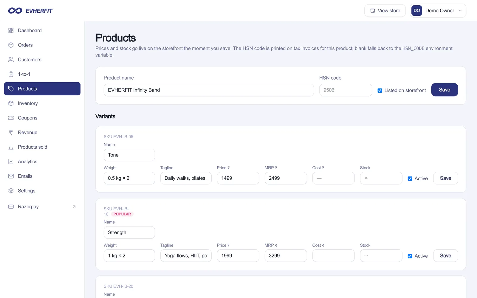The width and height of the screenshot is (477, 298).
Task: Click the Orders box icon
Action: pos(11,45)
